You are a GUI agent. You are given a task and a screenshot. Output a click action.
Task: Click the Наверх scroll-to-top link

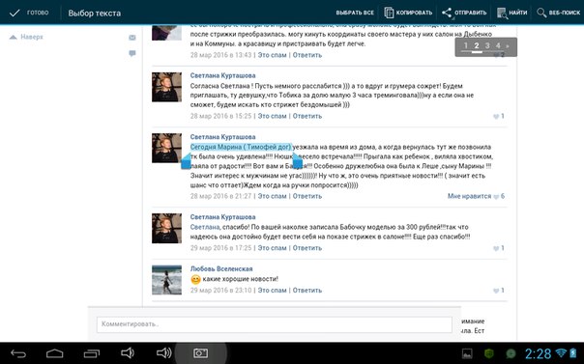tap(26, 37)
